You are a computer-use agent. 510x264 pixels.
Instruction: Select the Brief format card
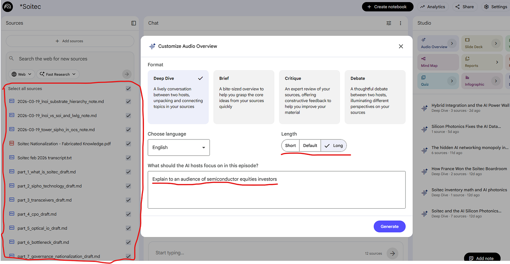pyautogui.click(x=244, y=97)
